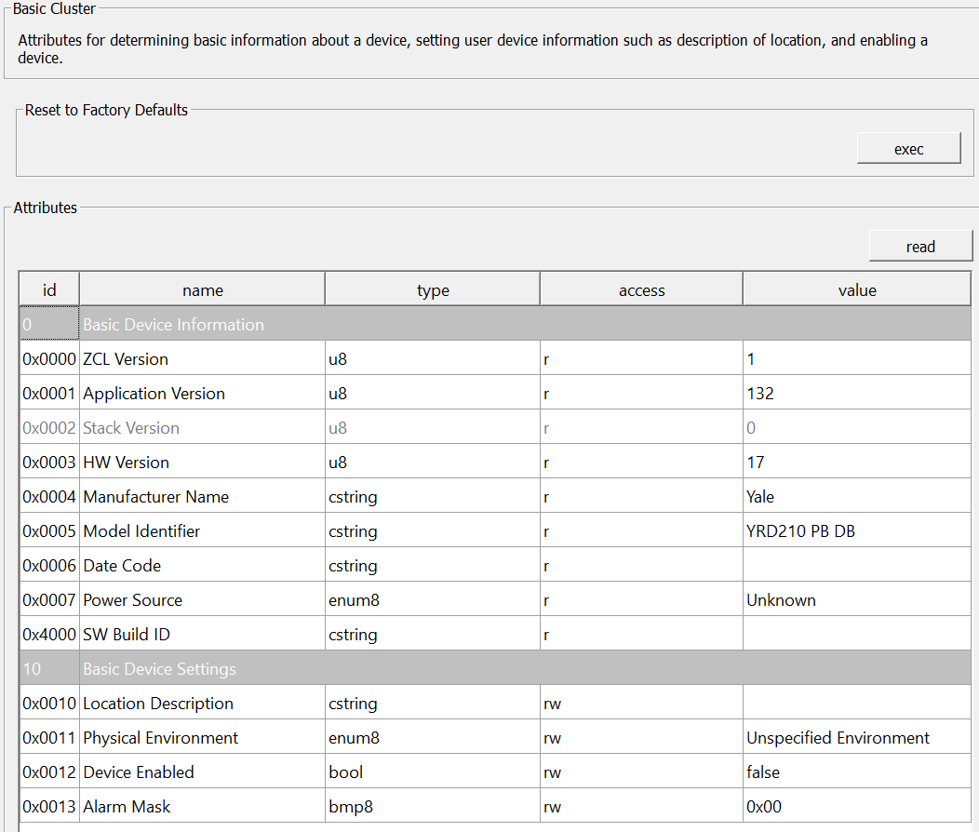Select the Physical Environment value cell
The height and width of the screenshot is (832, 979).
pyautogui.click(x=856, y=737)
